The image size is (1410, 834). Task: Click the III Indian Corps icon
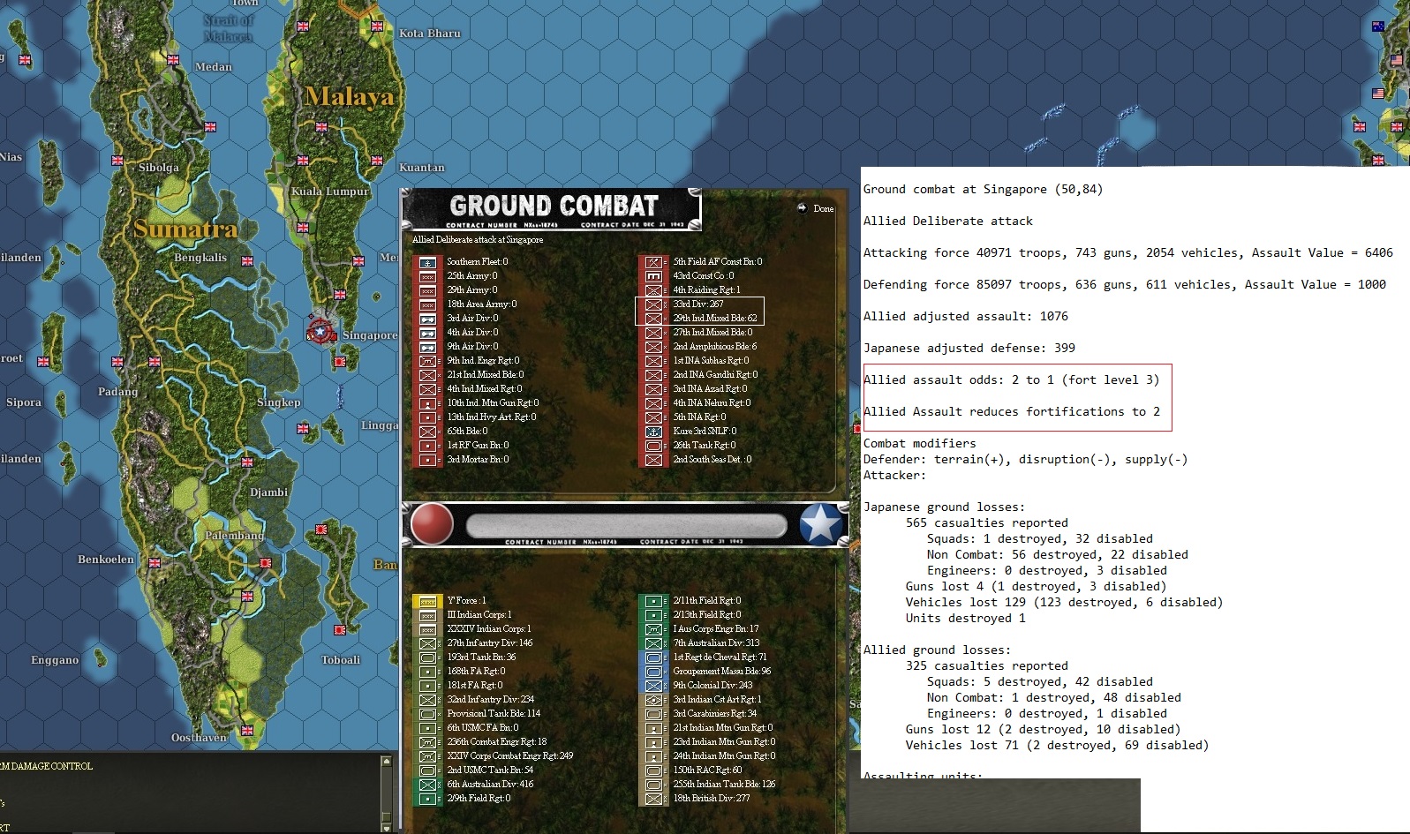pyautogui.click(x=428, y=615)
